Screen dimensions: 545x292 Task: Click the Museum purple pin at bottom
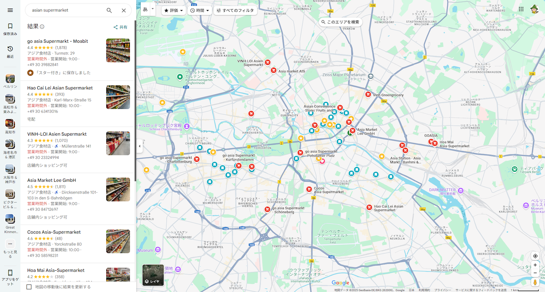(158, 250)
